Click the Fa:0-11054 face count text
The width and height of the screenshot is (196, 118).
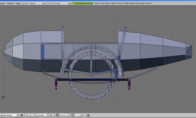(123, 3)
